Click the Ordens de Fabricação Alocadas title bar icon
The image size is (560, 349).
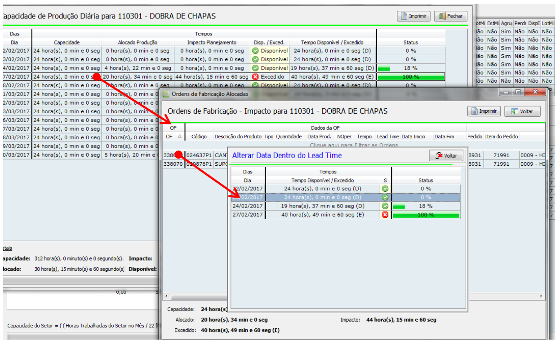[166, 94]
